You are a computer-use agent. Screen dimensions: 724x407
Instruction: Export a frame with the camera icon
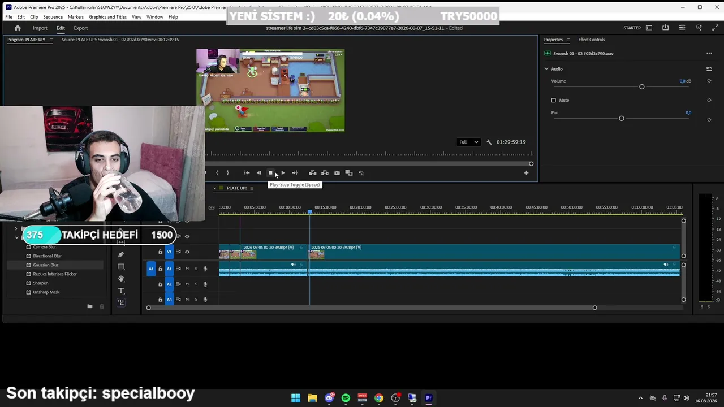337,173
